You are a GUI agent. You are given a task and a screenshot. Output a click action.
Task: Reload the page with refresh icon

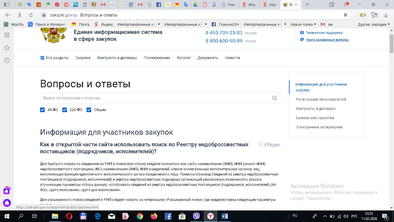point(31,15)
